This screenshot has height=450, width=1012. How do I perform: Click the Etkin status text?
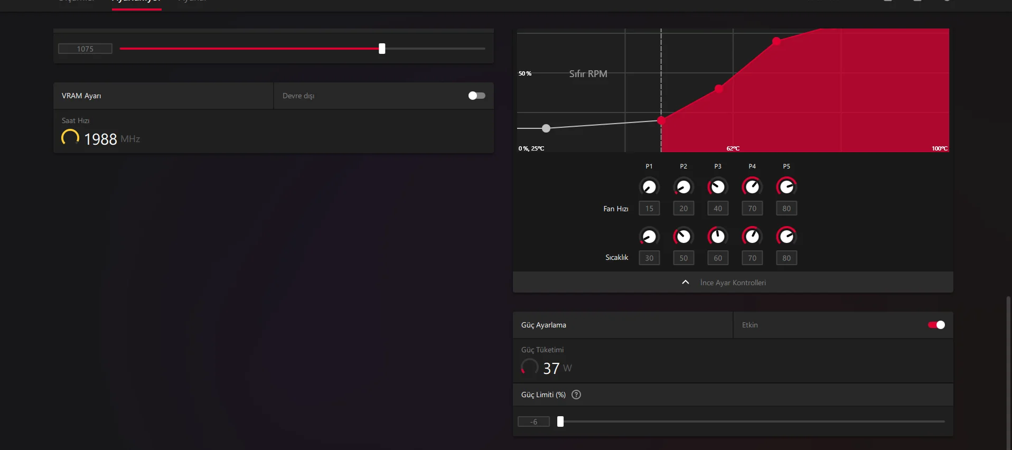[x=749, y=325]
